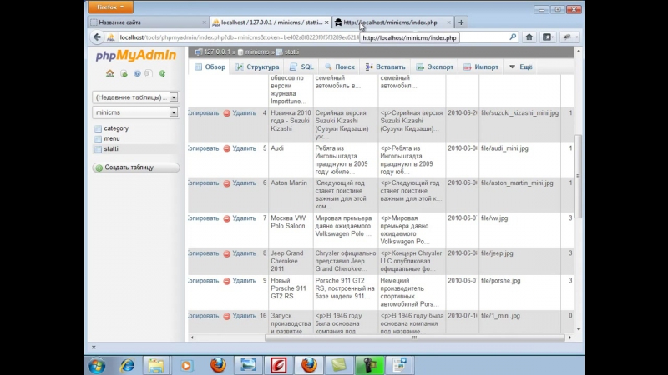
Task: Open the red Flash application taskbar icon
Action: (279, 366)
